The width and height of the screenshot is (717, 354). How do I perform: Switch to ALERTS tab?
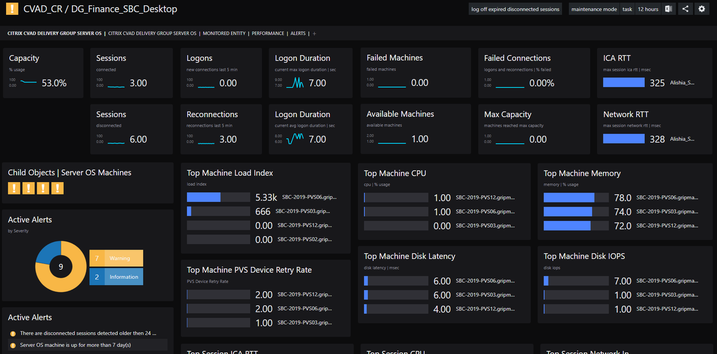pos(298,33)
